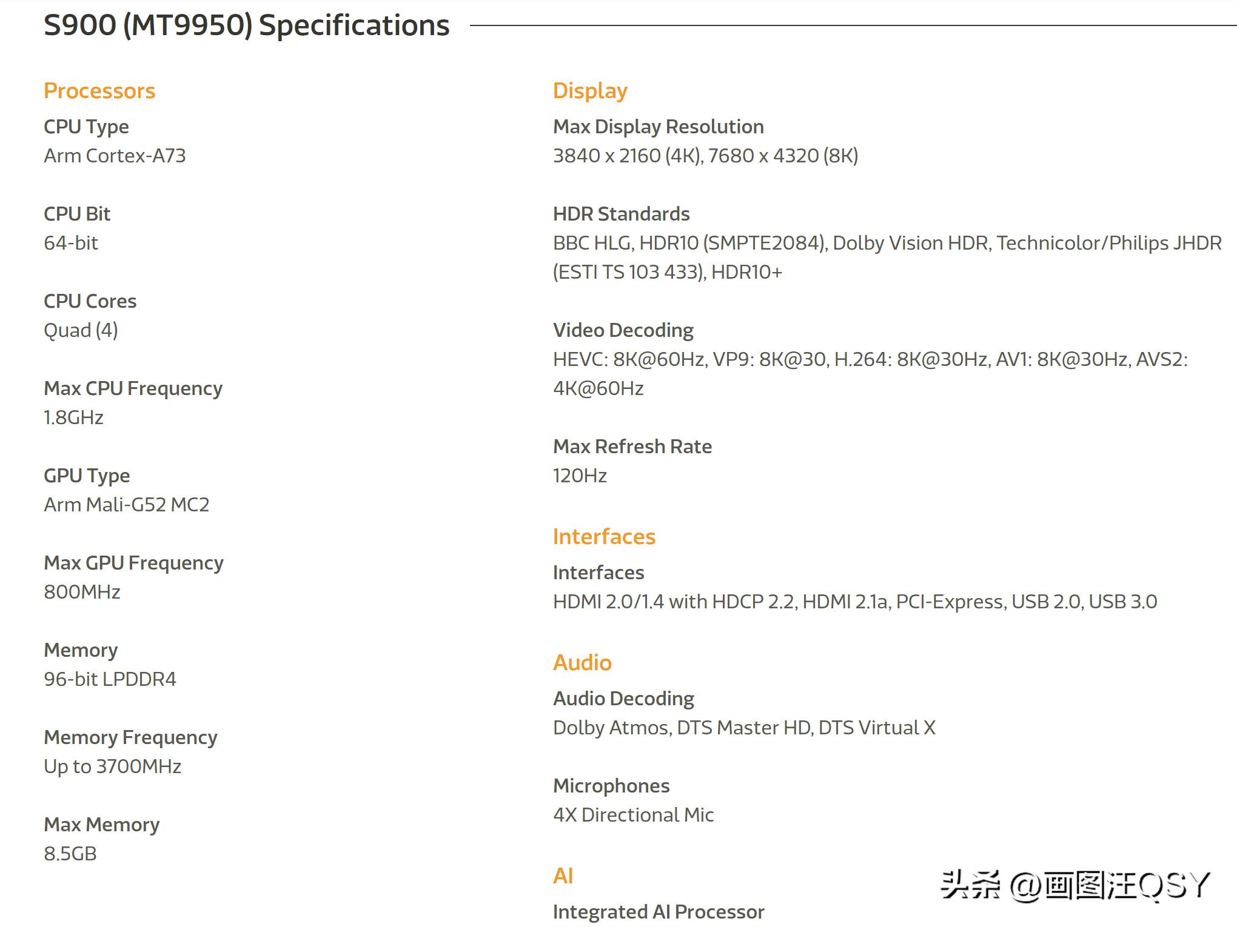
Task: Click the orange Interfaces section heading
Action: click(x=603, y=537)
